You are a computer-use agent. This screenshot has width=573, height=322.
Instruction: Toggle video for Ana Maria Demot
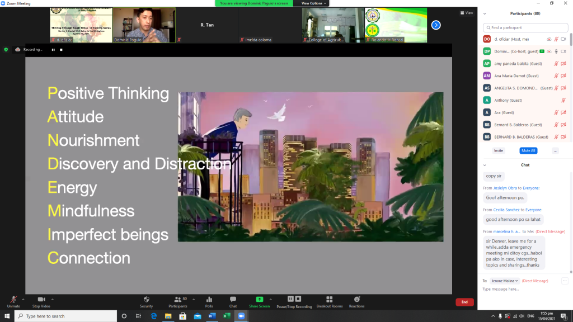click(x=563, y=76)
